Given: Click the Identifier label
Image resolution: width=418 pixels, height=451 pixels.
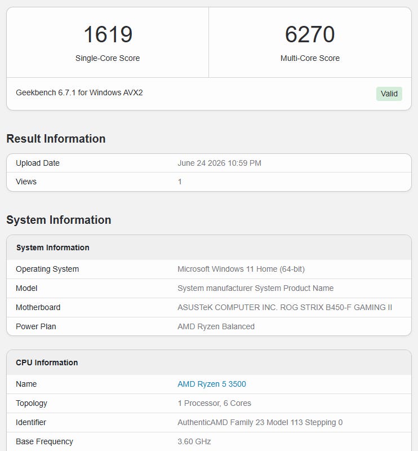Looking at the screenshot, I should coord(31,422).
